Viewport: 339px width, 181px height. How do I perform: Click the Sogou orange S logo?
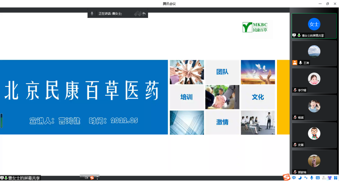click(x=287, y=177)
